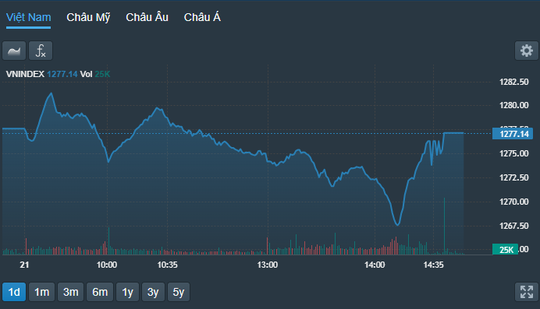The image size is (540, 309).
Task: Expand chart to fullscreen icon
Action: tap(527, 292)
